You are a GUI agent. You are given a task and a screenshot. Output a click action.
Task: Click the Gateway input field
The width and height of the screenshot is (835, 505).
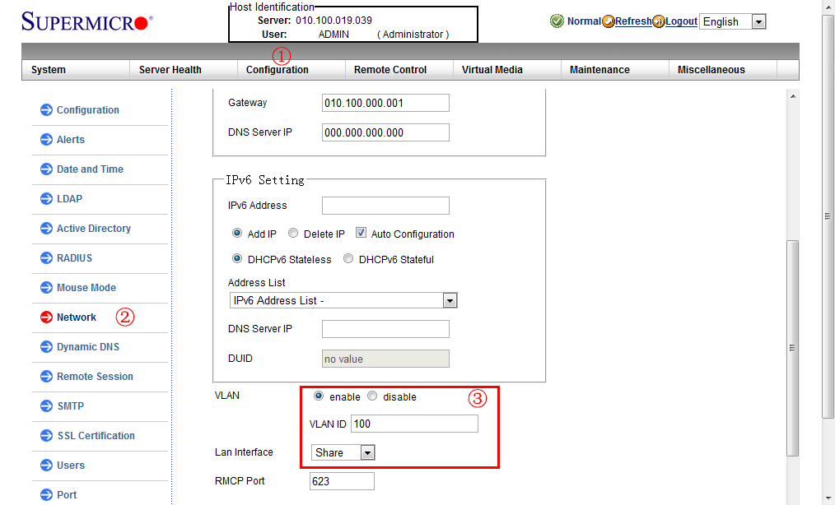pos(385,104)
